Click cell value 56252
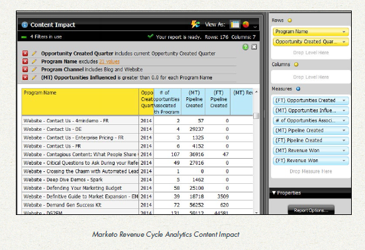This screenshot has height=250, width=365. click(x=197, y=205)
